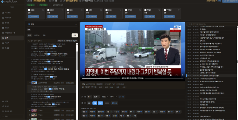Toggle the 자동수집 ON switch
Viewport: 238px width, 120px height.
tap(31, 5)
